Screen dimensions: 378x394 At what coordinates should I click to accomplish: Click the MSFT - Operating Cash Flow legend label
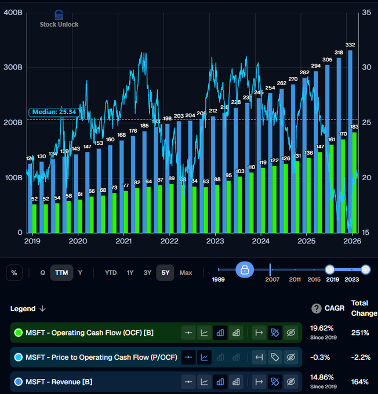pos(89,333)
